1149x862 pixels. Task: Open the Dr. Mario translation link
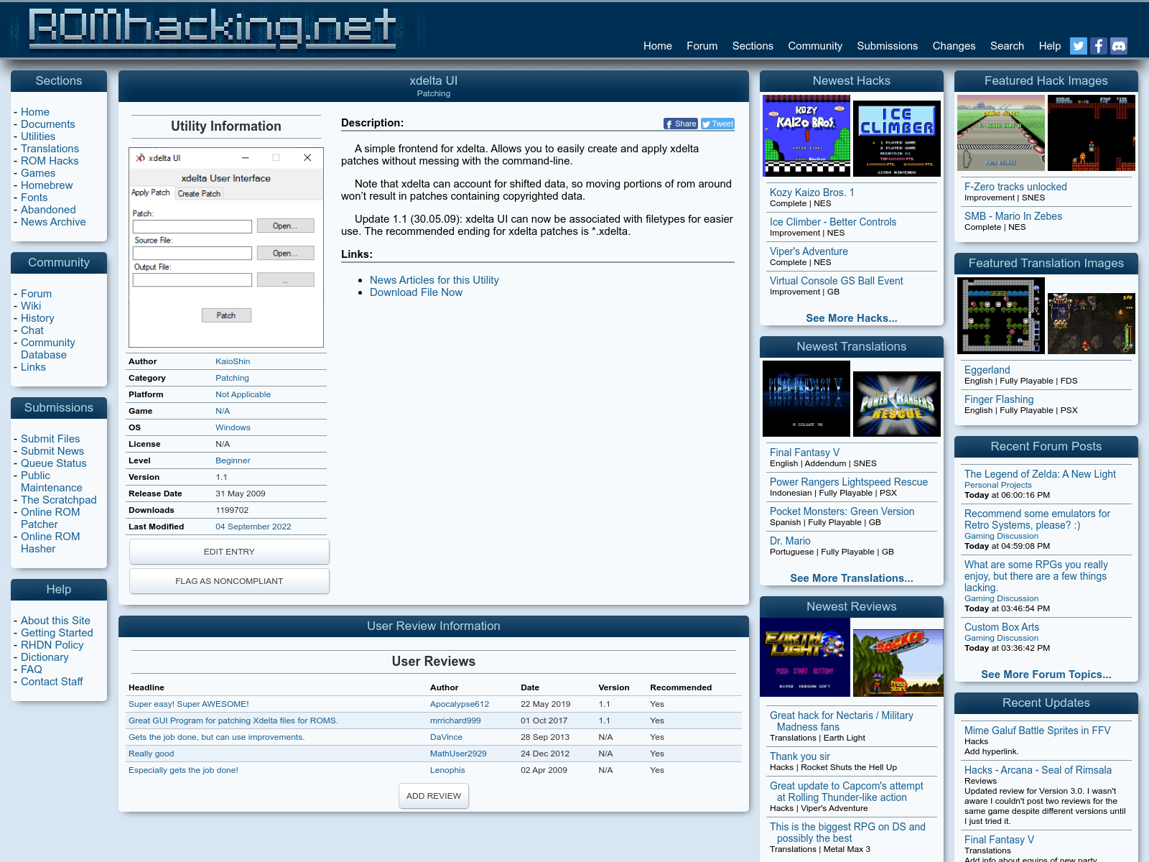click(x=790, y=541)
